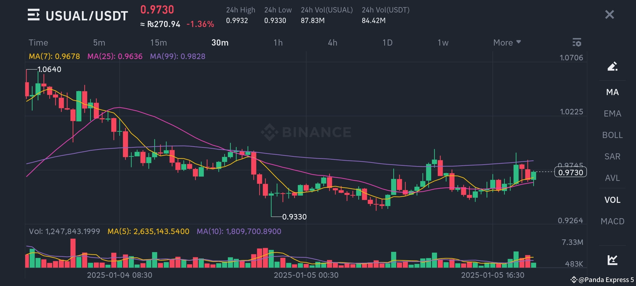Switch to the 1h timeframe tab

278,42
